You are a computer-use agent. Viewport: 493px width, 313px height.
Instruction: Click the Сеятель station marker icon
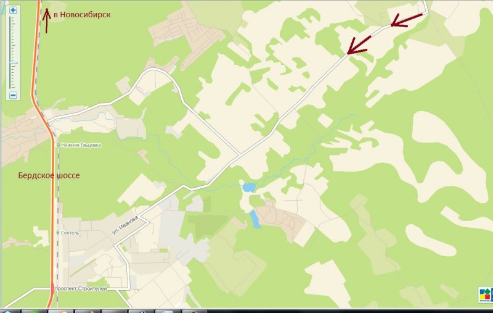[x=58, y=232]
